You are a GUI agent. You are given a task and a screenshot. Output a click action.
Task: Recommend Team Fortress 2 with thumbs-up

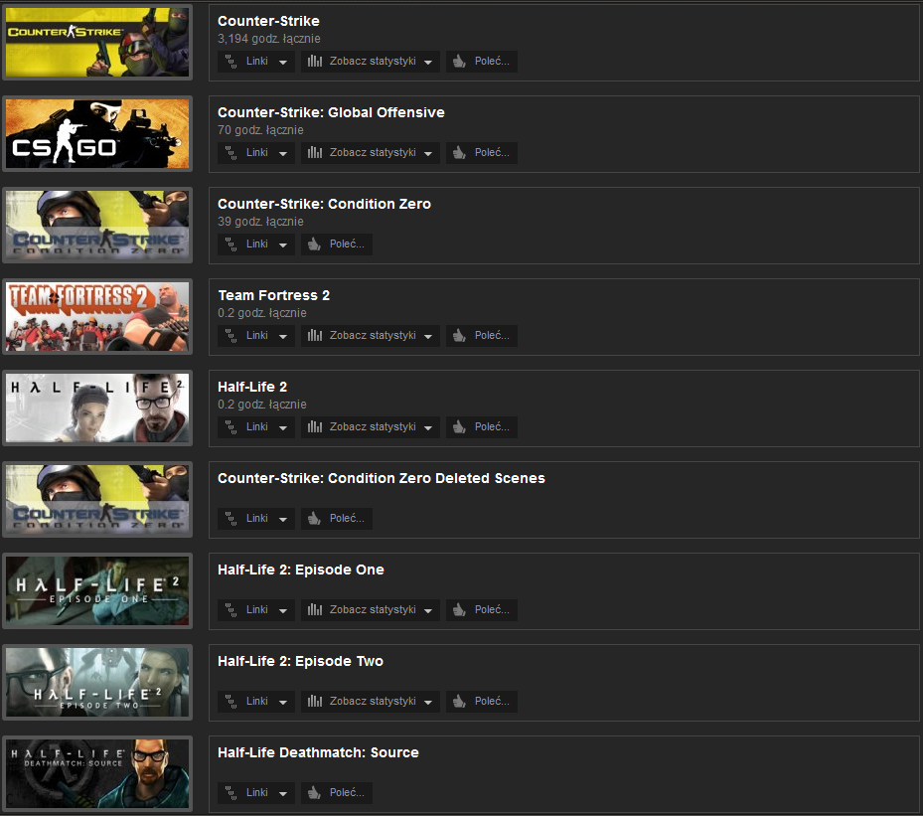(482, 336)
